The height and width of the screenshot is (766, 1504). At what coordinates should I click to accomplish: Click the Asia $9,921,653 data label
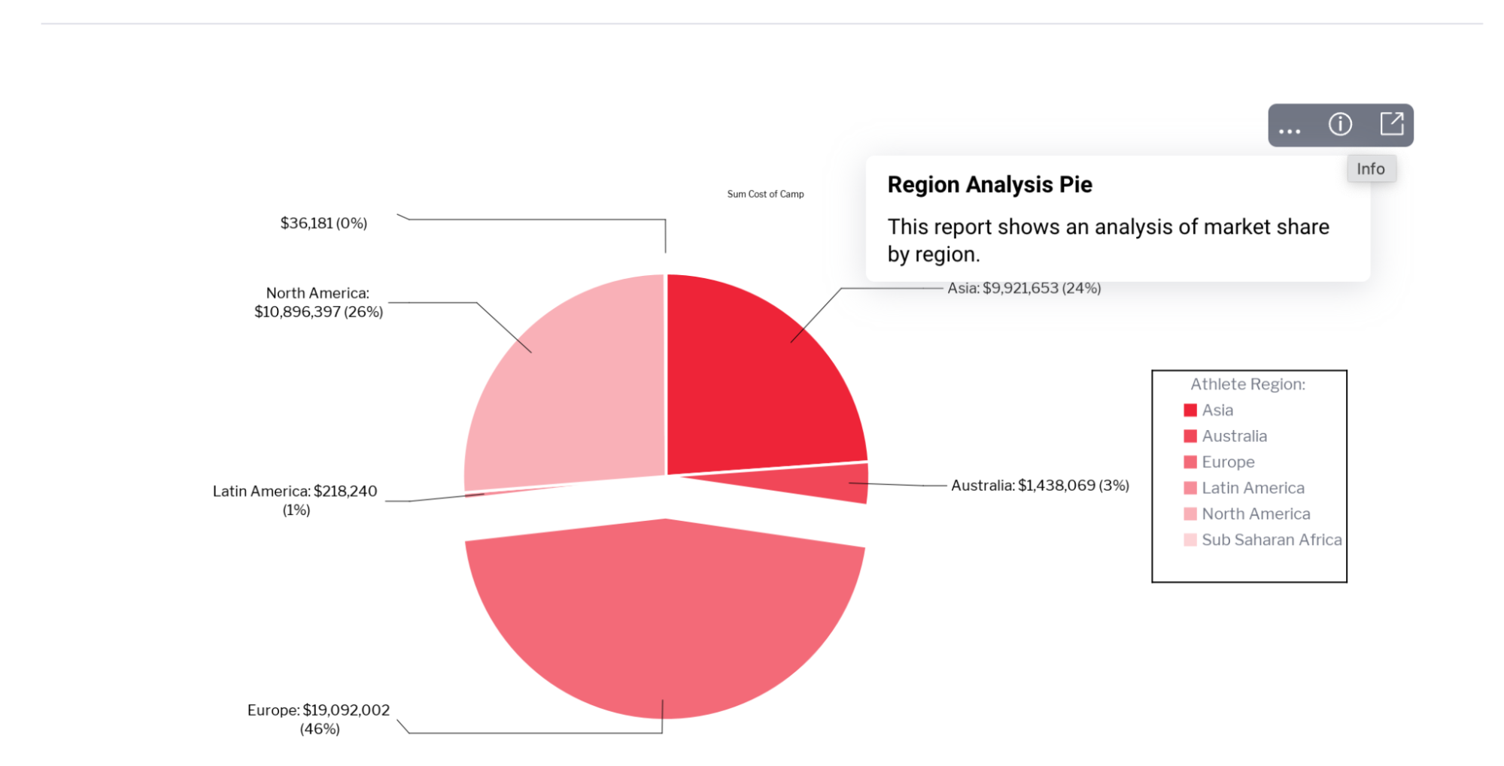click(1024, 288)
